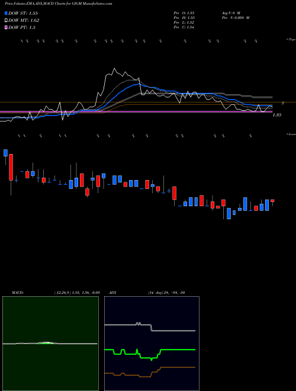The height and width of the screenshot is (391, 296).
Task: Click the magenta DOW PT legend swatch
Action: [7, 28]
